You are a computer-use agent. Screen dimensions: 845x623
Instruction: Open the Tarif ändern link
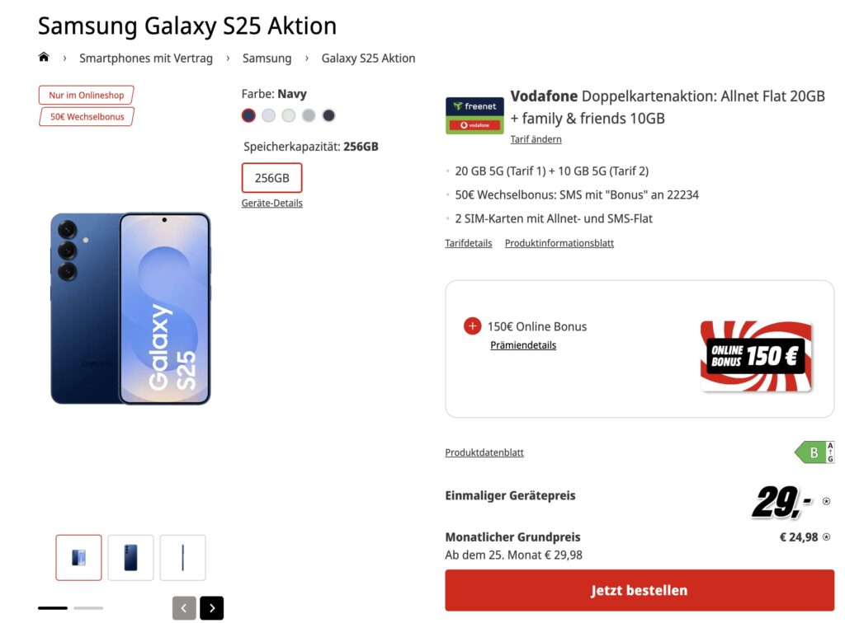(536, 139)
